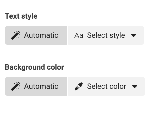Click the Automatic label under Text style

tap(41, 35)
